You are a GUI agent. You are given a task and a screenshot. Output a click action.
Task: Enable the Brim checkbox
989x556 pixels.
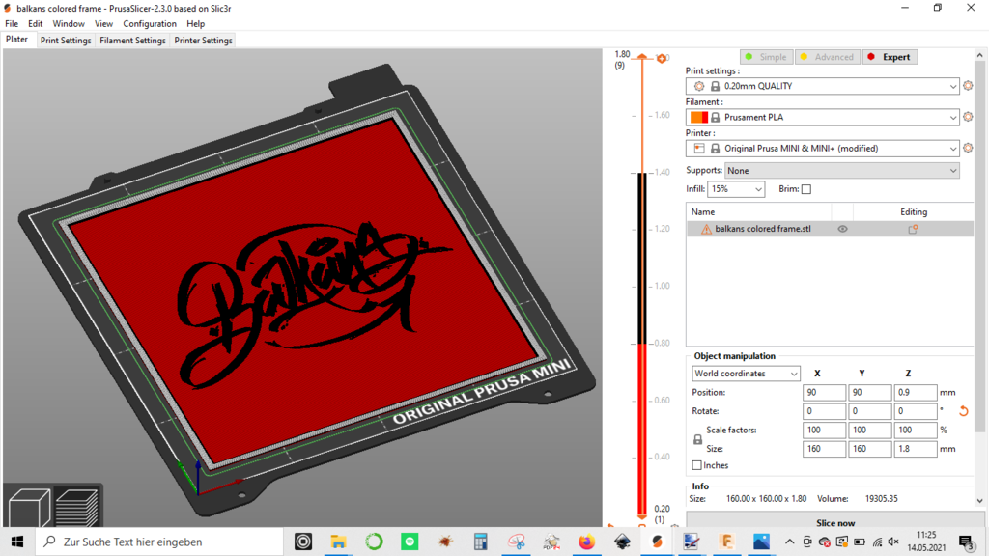806,189
